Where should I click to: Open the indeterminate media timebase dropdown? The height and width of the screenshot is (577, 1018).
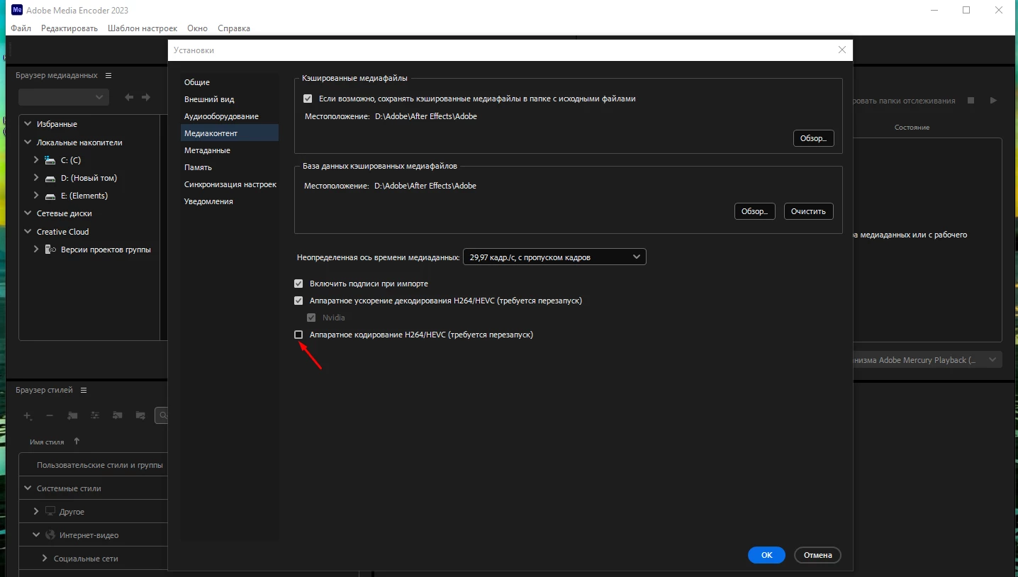554,257
